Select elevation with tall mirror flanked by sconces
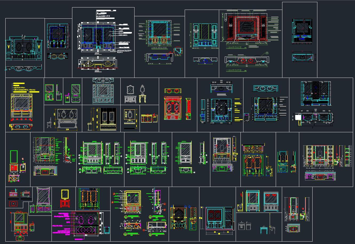 [205, 35]
